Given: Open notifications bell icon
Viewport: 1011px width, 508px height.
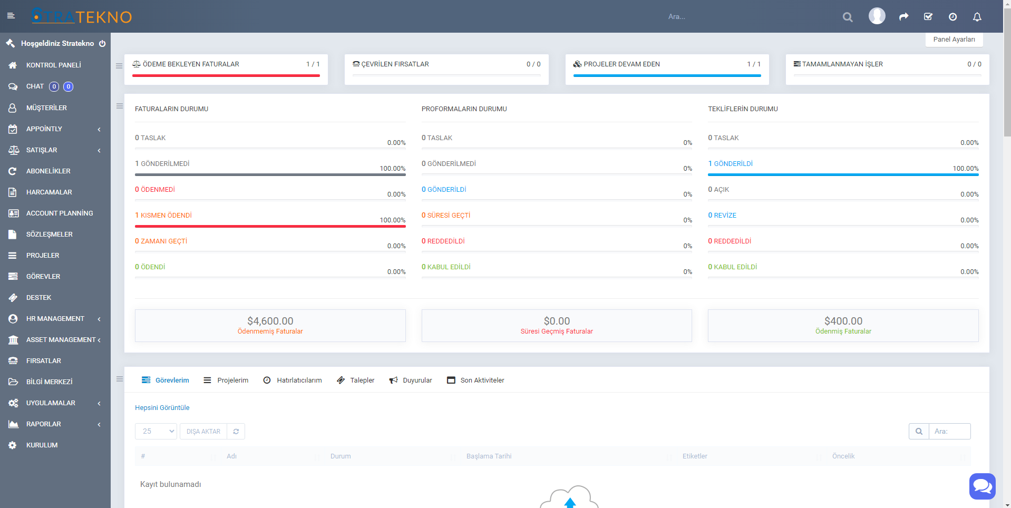Looking at the screenshot, I should tap(977, 17).
